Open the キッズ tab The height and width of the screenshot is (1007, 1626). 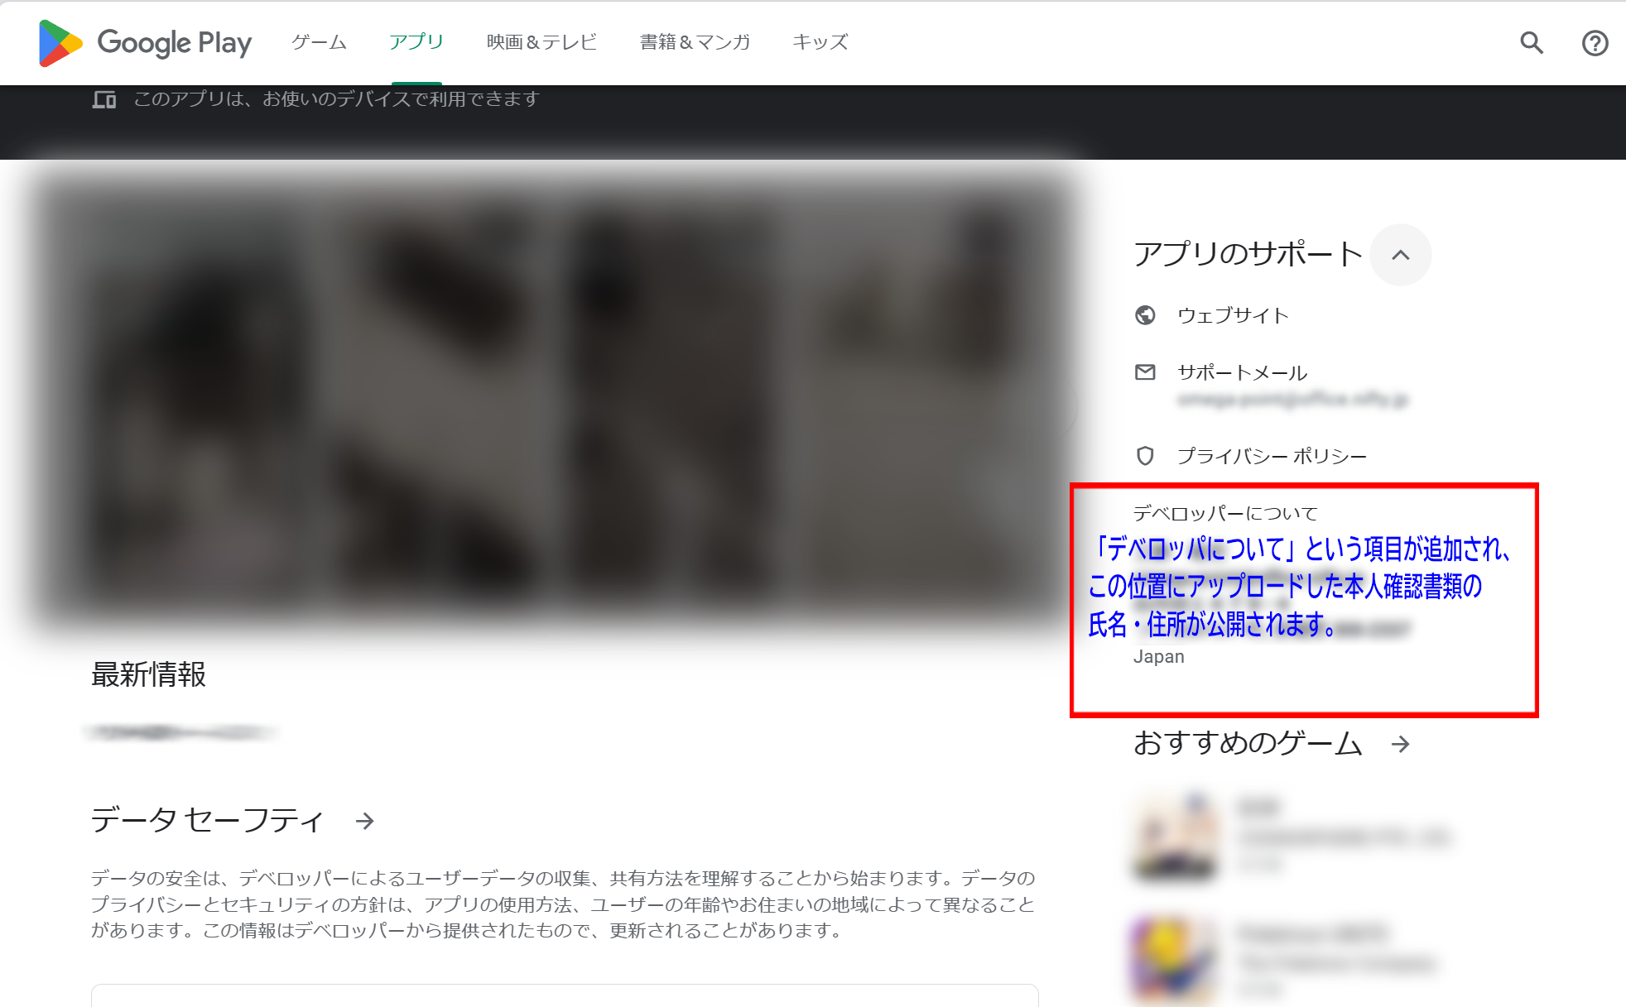point(820,42)
